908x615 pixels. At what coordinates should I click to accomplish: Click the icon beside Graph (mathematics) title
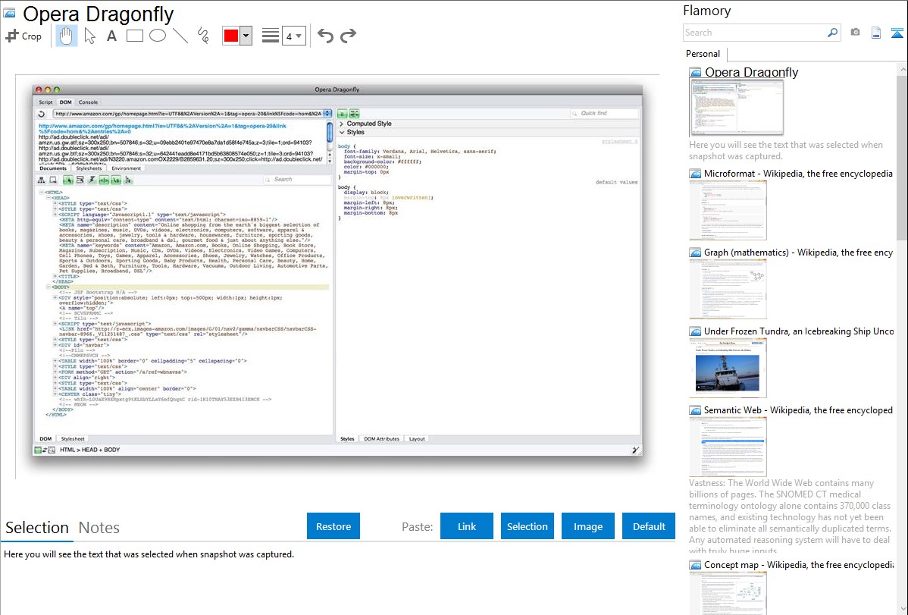coord(695,253)
